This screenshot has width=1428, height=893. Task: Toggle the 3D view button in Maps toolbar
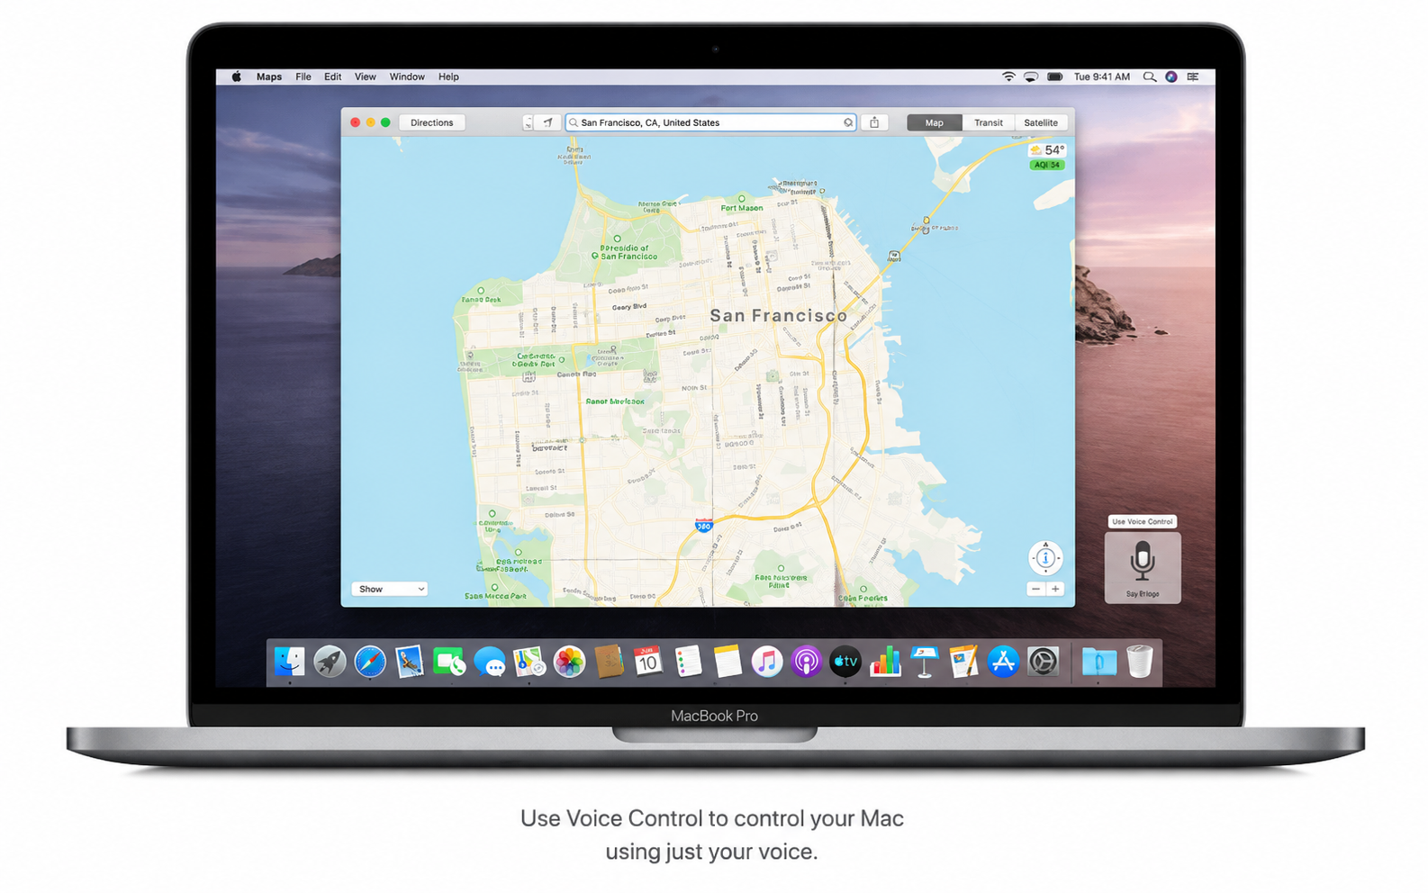528,122
